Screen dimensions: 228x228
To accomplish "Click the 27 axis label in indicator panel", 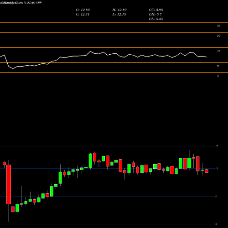I will coord(218,36).
